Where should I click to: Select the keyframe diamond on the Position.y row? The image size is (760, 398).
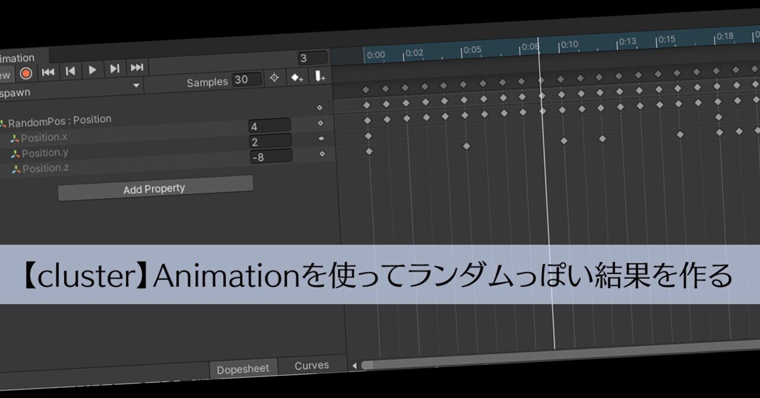click(321, 154)
